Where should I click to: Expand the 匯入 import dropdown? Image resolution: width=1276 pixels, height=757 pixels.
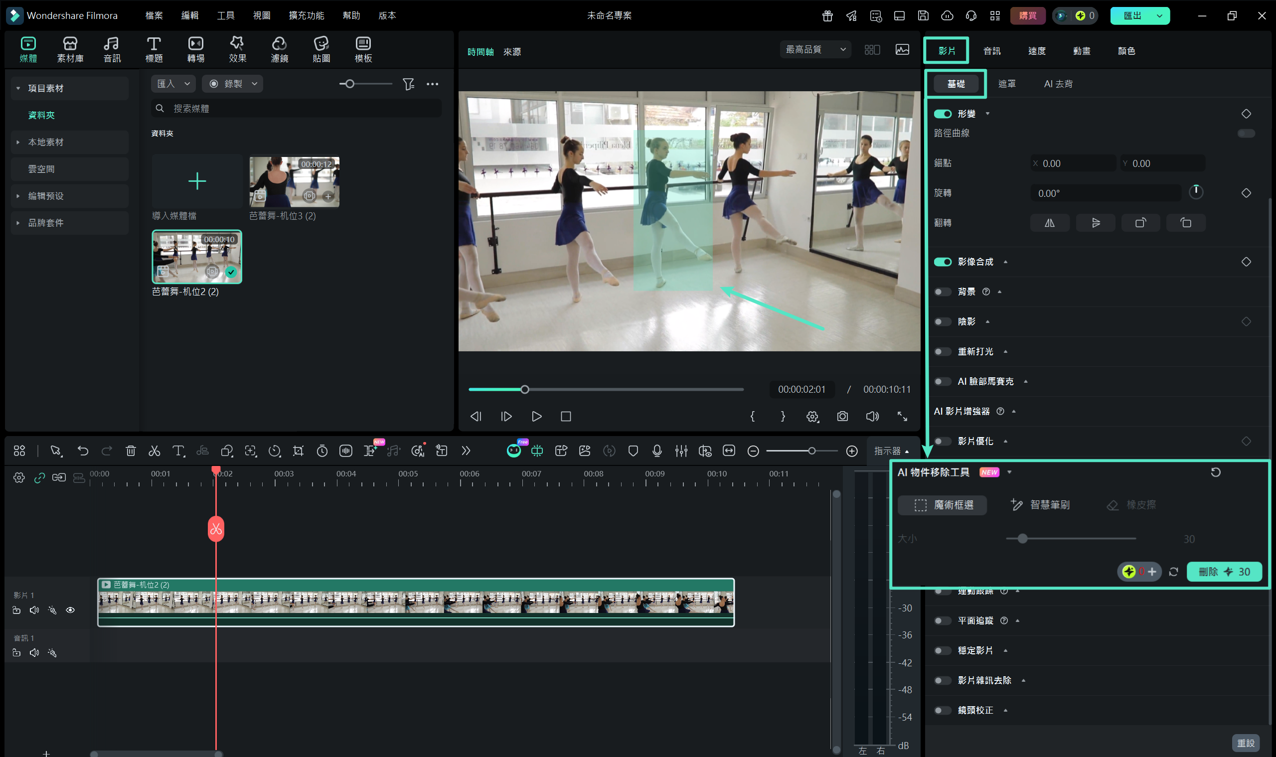(173, 83)
